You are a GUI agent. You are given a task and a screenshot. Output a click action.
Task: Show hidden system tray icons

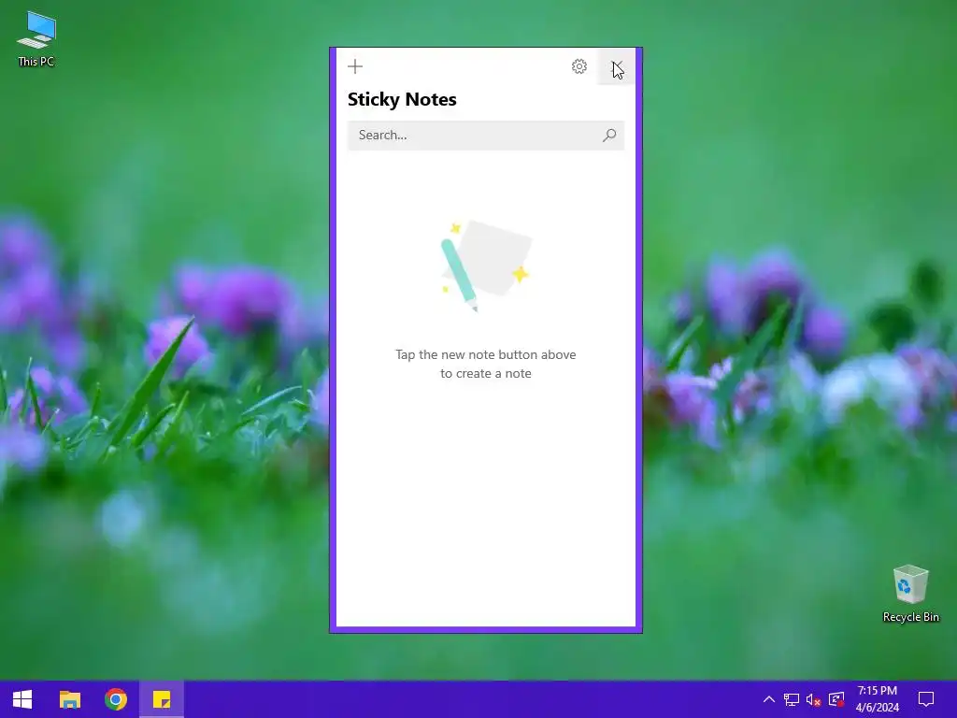coord(769,699)
